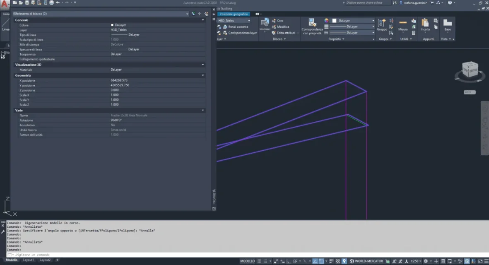The image size is (489, 265).
Task: Collapse the Geometria section
Action: (203, 75)
